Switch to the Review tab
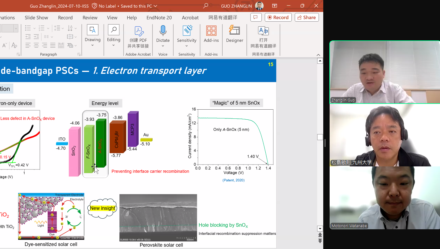The width and height of the screenshot is (440, 249). pyautogui.click(x=90, y=18)
